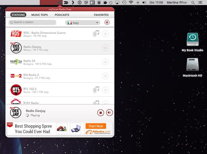Viewport: 207px width, 154px height.
Task: Click the shield menu bar icon
Action: click(86, 2)
